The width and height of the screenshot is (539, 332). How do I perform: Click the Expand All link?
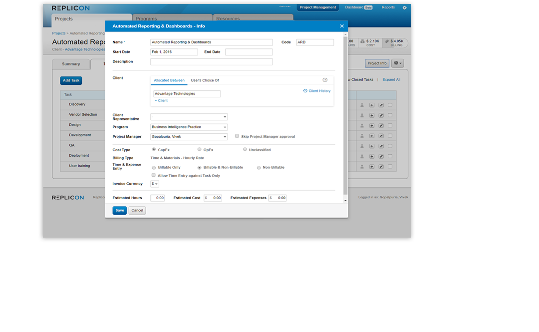[x=391, y=79]
